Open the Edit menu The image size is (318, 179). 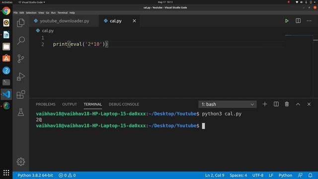[22, 12]
